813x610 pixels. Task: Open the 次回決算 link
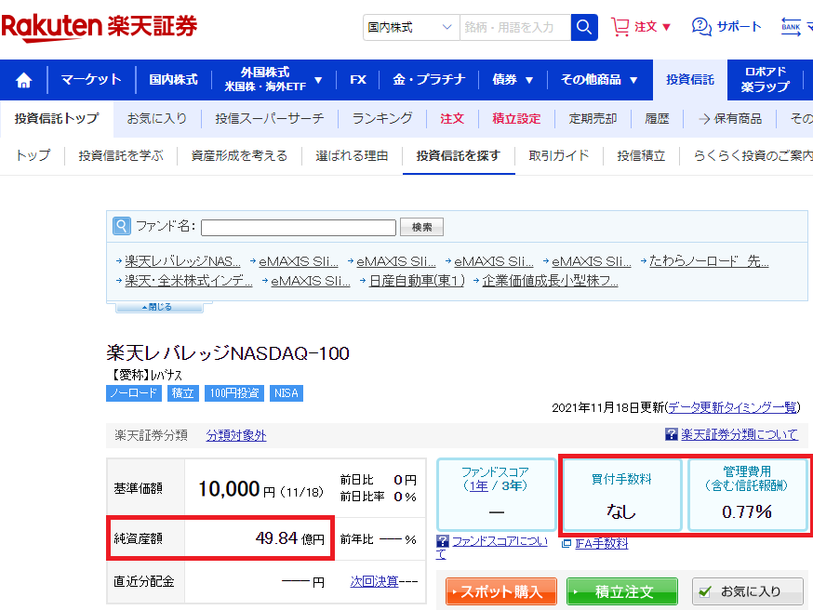[x=374, y=581]
